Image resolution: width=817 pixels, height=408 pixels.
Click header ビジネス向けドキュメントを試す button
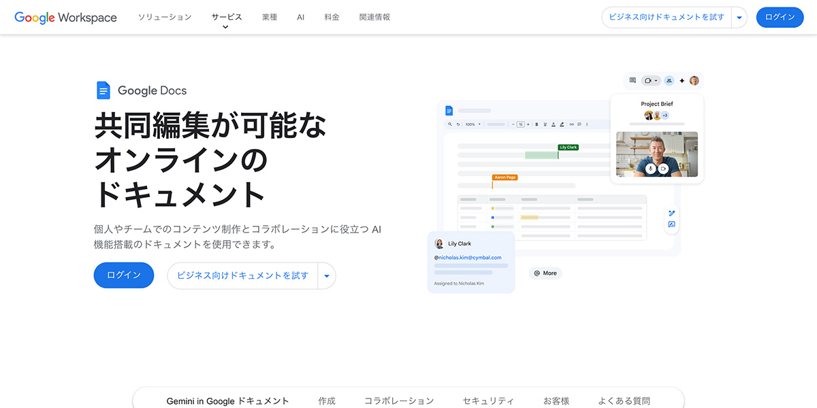pyautogui.click(x=667, y=17)
